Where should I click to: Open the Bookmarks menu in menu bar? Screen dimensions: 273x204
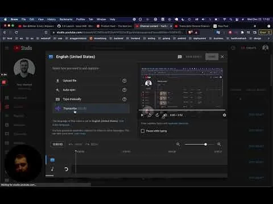point(66,19)
